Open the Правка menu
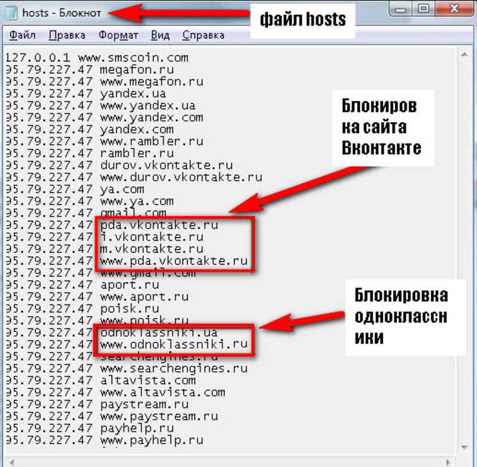 coord(67,35)
